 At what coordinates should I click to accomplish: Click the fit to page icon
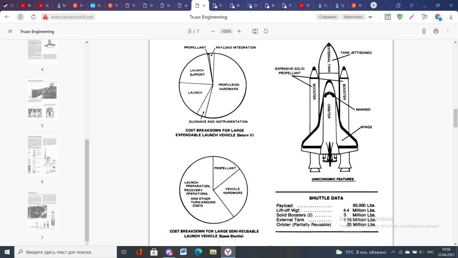255,31
